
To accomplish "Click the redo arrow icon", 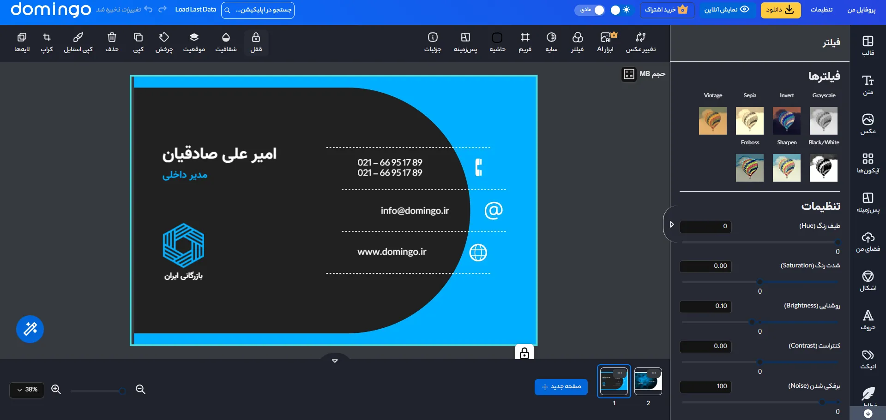I will [162, 9].
